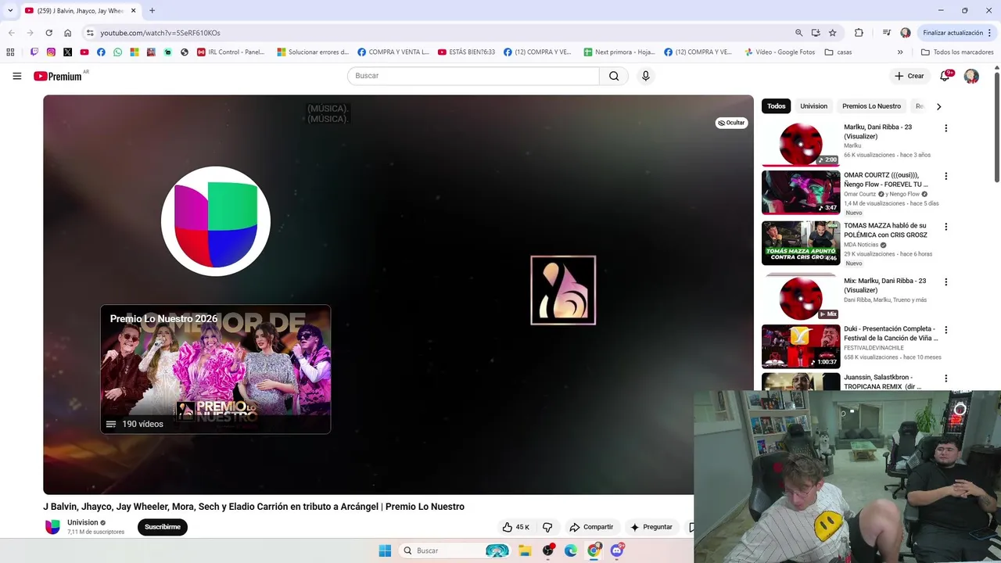Open WhatsApp bookmark icon
Viewport: 1001px width, 563px height.
(x=117, y=52)
